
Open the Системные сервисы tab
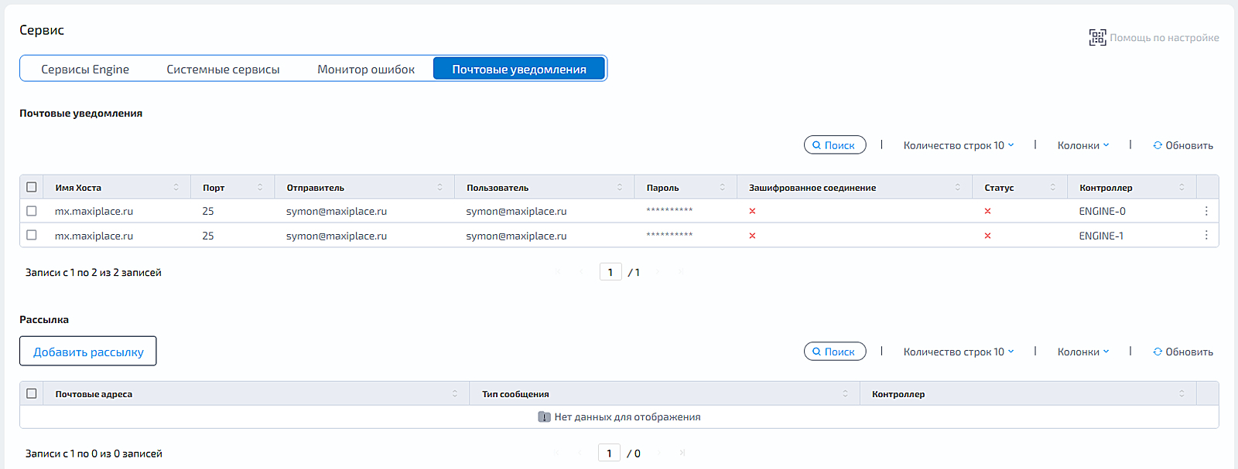pyautogui.click(x=223, y=69)
